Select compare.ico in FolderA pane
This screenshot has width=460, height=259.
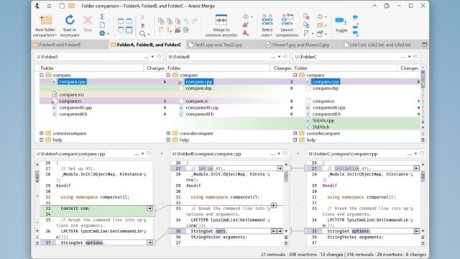click(x=71, y=94)
